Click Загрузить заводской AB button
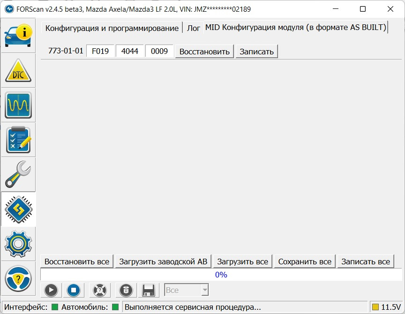Viewport: 405px width, 314px height. [163, 262]
